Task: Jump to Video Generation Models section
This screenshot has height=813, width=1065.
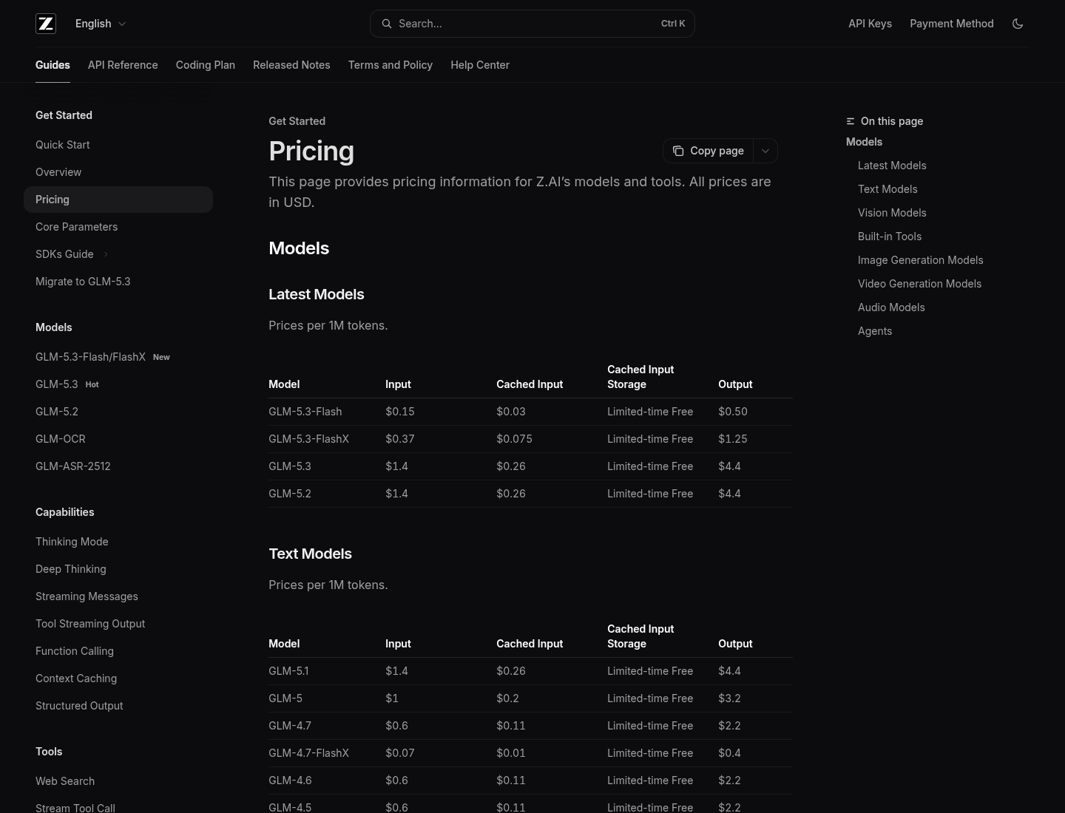Action: click(920, 284)
